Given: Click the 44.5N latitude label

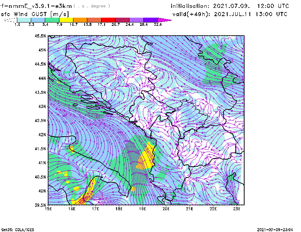Looking at the screenshot, I should pyautogui.click(x=40, y=64).
